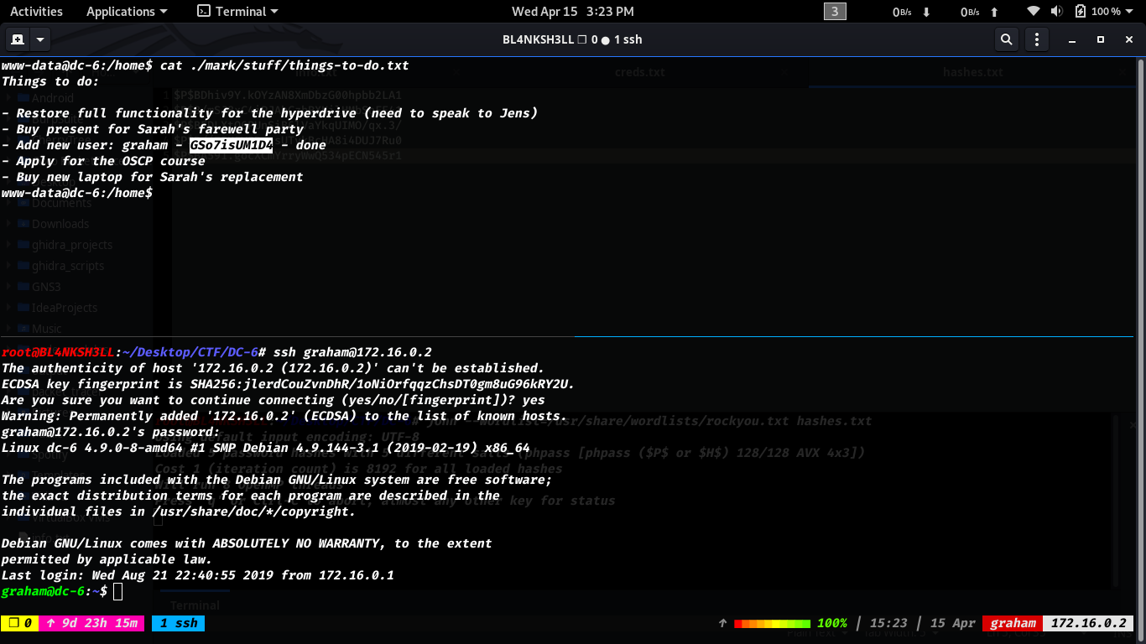Click the green-to-red load meter bar
Viewport: 1146px width, 644px height.
click(772, 623)
